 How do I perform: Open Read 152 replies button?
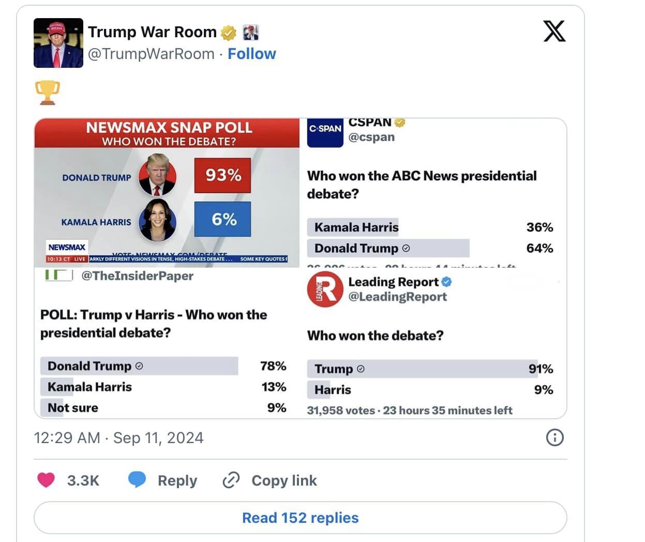(x=300, y=518)
